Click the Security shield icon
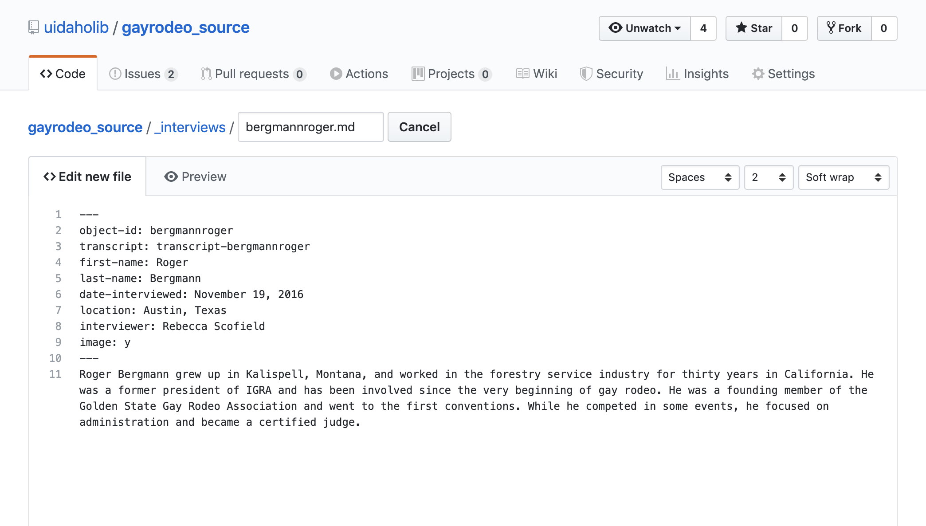 [587, 74]
